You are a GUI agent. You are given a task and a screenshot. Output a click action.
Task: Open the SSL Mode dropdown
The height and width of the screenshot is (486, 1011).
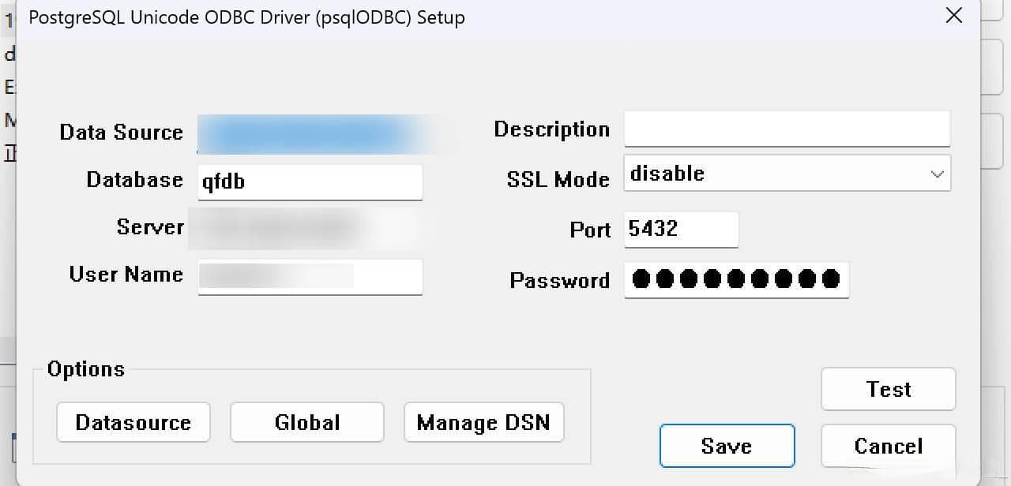(787, 173)
